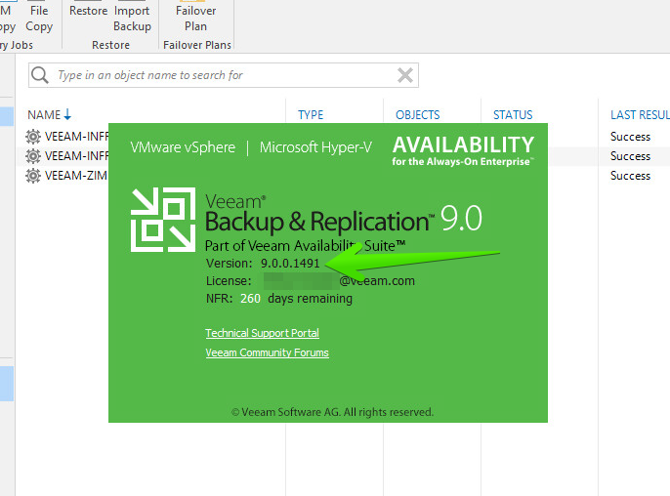Click gear icon of first VEEAM-INF job
The height and width of the screenshot is (496, 670).
(x=33, y=137)
